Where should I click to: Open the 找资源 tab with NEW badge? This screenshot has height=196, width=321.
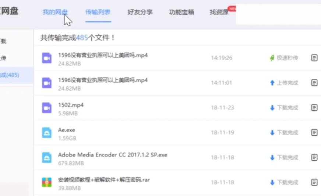click(219, 12)
